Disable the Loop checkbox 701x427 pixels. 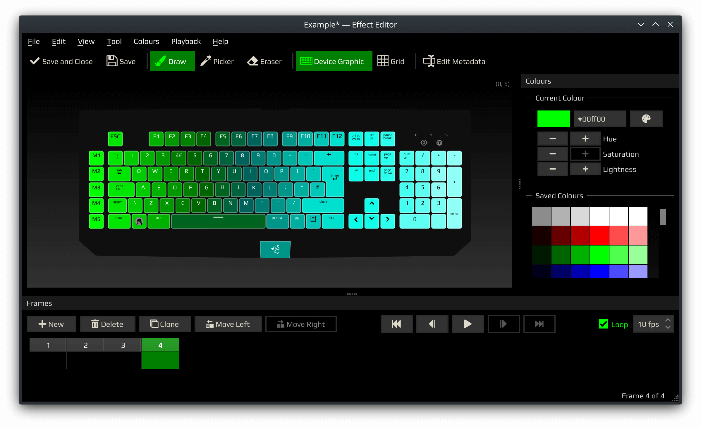tap(603, 324)
